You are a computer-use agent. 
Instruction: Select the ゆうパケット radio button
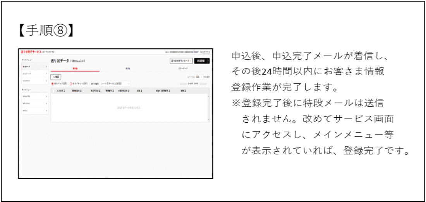[71, 84]
